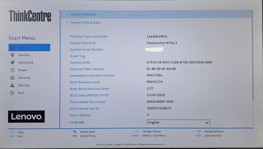The height and width of the screenshot is (149, 263).
Task: Click the value ThinkCentre M75q-1
Action: (x=162, y=43)
